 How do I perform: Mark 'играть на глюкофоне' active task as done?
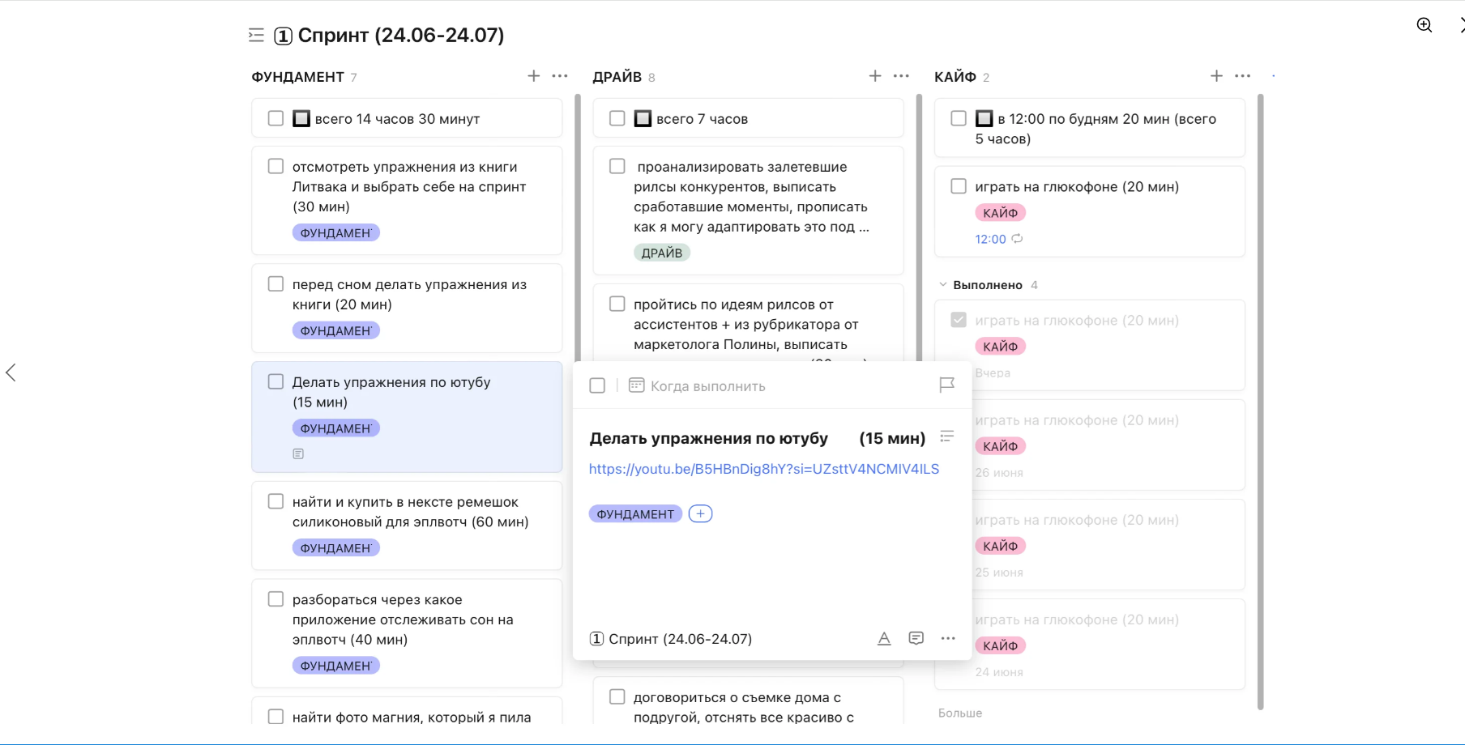959,186
